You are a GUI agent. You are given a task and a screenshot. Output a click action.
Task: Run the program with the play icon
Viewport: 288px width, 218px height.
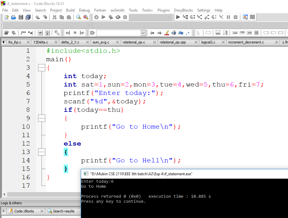[103, 17]
